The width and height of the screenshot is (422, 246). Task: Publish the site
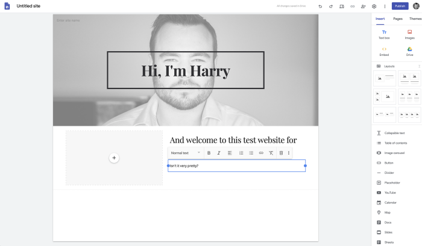(400, 6)
